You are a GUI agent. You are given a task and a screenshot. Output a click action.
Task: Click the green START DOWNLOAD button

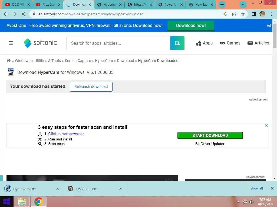point(210,135)
